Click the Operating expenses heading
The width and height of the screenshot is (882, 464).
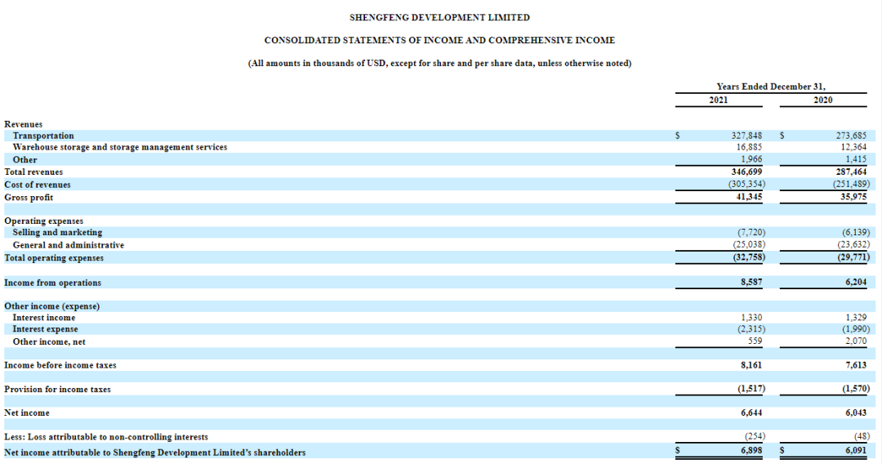(x=43, y=221)
